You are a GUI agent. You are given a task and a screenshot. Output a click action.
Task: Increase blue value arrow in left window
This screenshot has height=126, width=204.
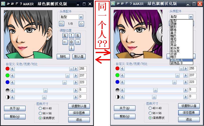point(76,82)
